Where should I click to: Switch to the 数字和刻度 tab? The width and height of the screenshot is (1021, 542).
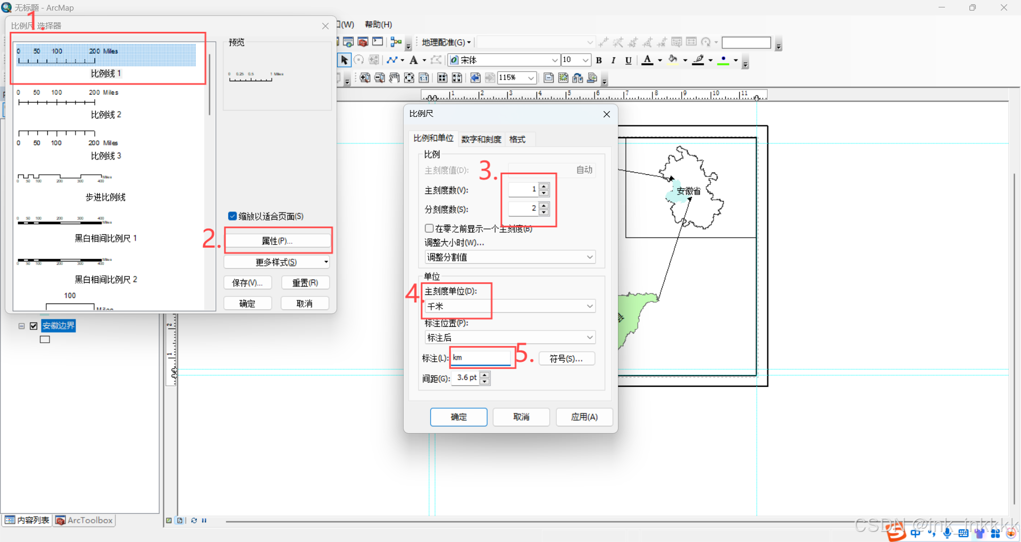point(481,139)
